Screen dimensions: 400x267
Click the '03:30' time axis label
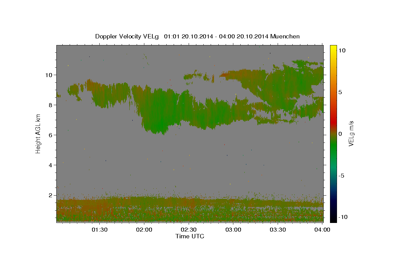278,230
